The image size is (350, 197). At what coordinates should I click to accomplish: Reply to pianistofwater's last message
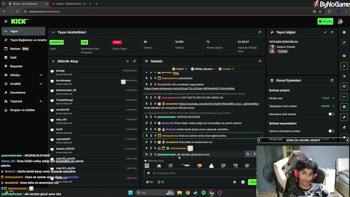coord(248,154)
